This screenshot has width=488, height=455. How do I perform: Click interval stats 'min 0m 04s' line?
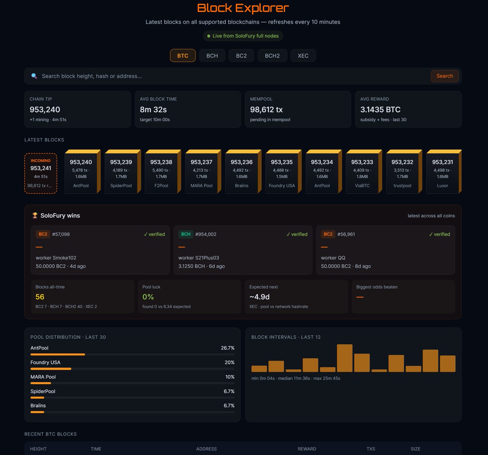point(296,378)
